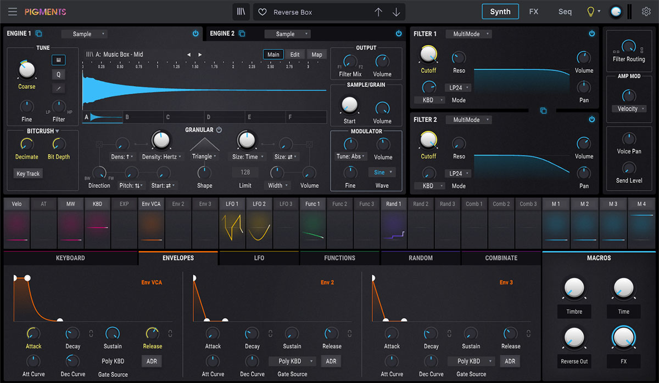This screenshot has height=383, width=659.
Task: Copy Engine 1 settings icon
Action: [x=39, y=33]
